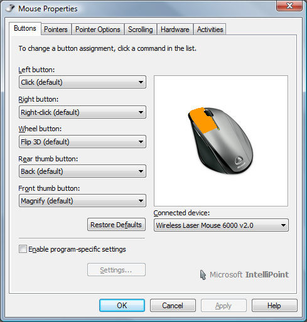Open the Wheel button Flip 3D dropdown
The image size is (307, 322).
[x=82, y=142]
